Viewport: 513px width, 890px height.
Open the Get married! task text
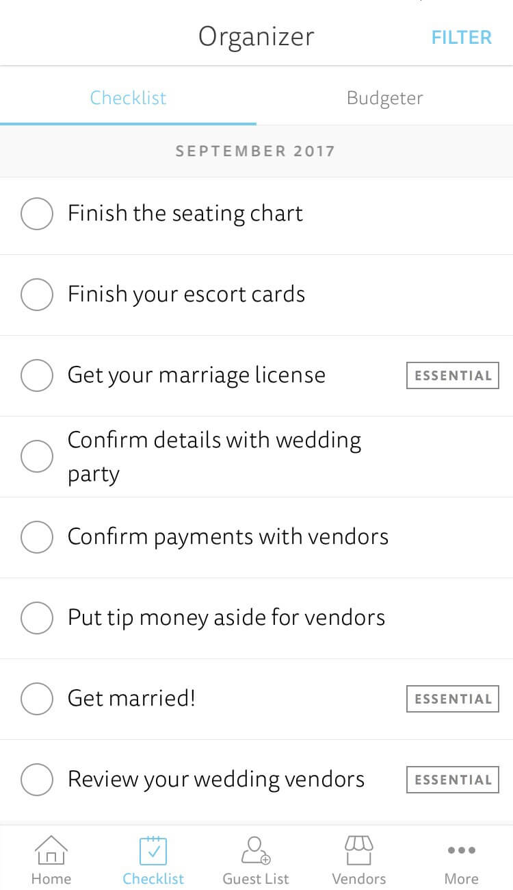tap(131, 698)
